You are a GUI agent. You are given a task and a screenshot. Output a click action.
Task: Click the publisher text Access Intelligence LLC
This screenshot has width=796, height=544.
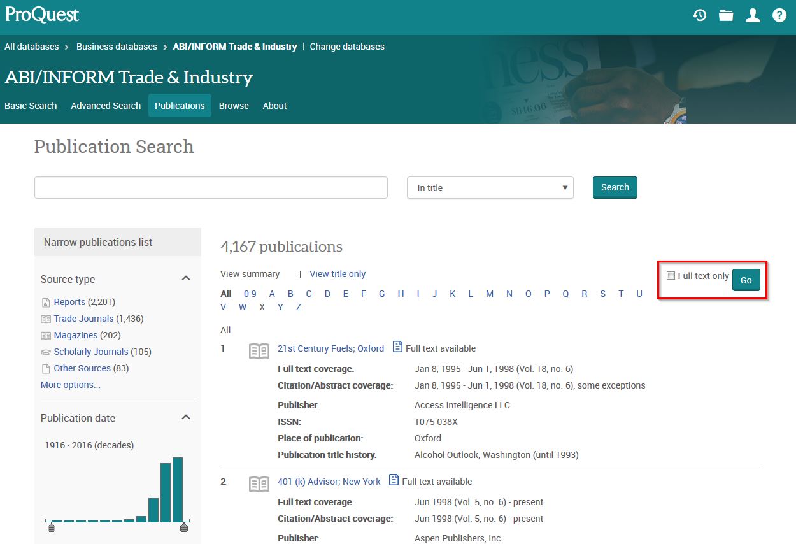click(462, 405)
